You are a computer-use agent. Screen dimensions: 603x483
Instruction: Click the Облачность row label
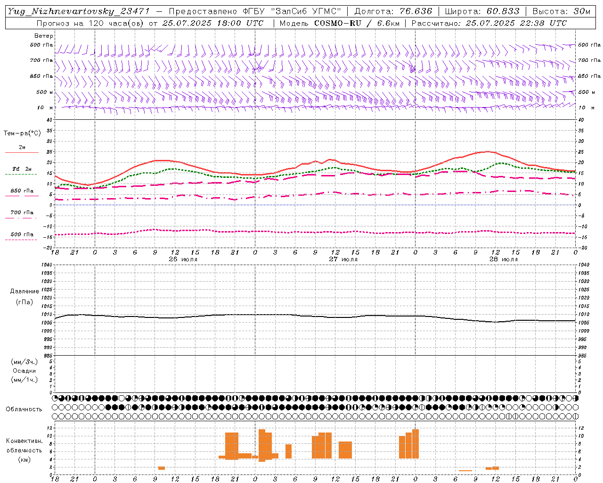[x=24, y=409]
